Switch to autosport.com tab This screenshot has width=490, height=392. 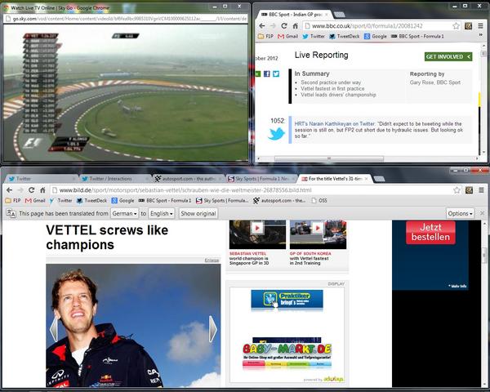pyautogui.click(x=188, y=179)
